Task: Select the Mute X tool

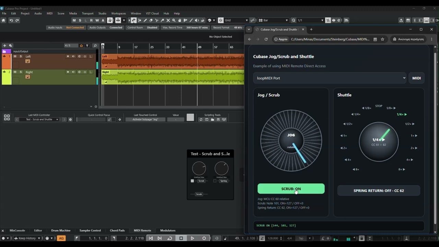Action: tap(168, 20)
